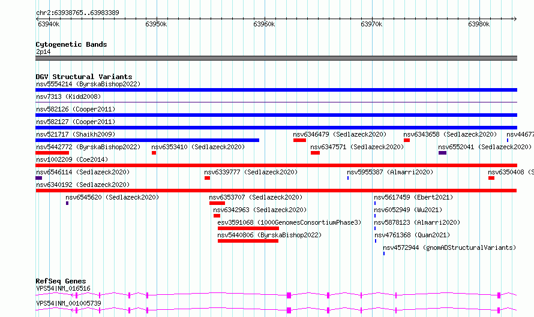Click the nsv6346479 (Sedlazeck2020) label

[x=340, y=134]
